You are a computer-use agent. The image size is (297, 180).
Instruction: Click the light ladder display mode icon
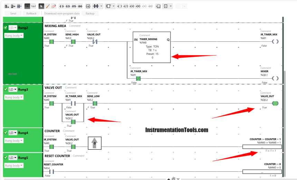click(33, 6)
